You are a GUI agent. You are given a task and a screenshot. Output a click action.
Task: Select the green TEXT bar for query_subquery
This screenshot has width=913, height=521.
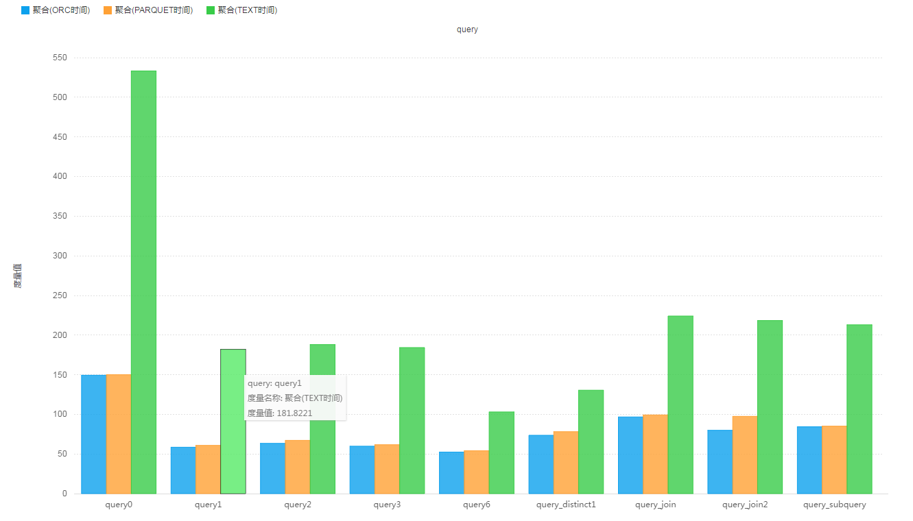859,409
